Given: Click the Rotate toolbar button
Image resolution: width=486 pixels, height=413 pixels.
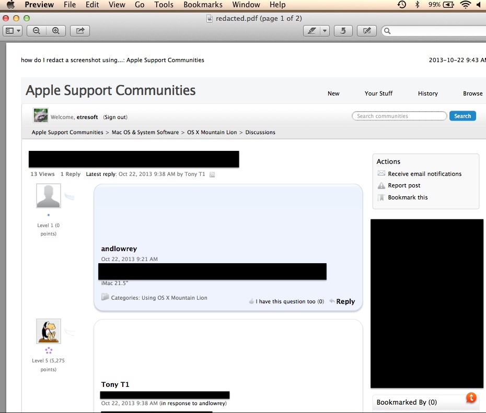Looking at the screenshot, I should pyautogui.click(x=343, y=31).
